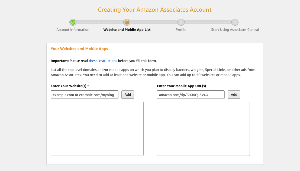
Task: Select the Account Information step label
Action: click(x=73, y=29)
